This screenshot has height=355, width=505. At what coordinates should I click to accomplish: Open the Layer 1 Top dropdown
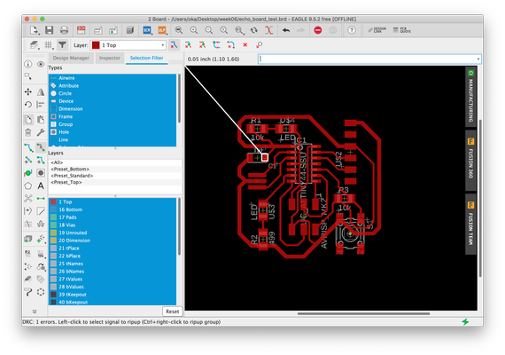(128, 45)
